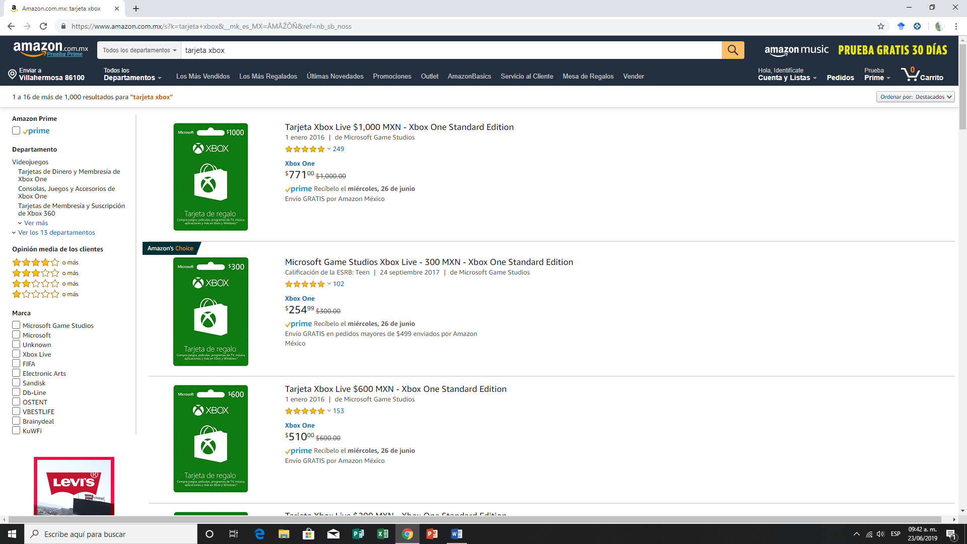Launch Microsoft Edge from taskbar
967x544 pixels.
pos(259,534)
